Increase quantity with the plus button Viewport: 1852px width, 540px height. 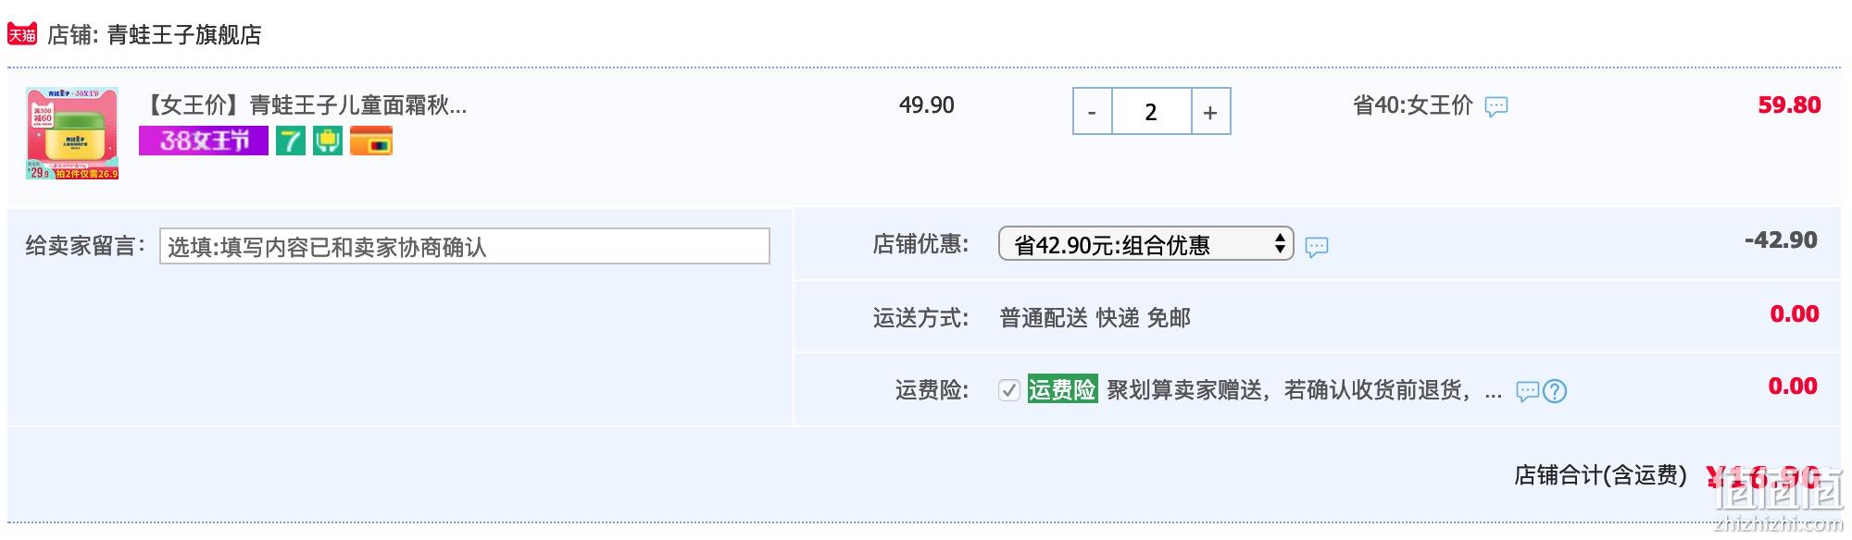(x=1210, y=112)
